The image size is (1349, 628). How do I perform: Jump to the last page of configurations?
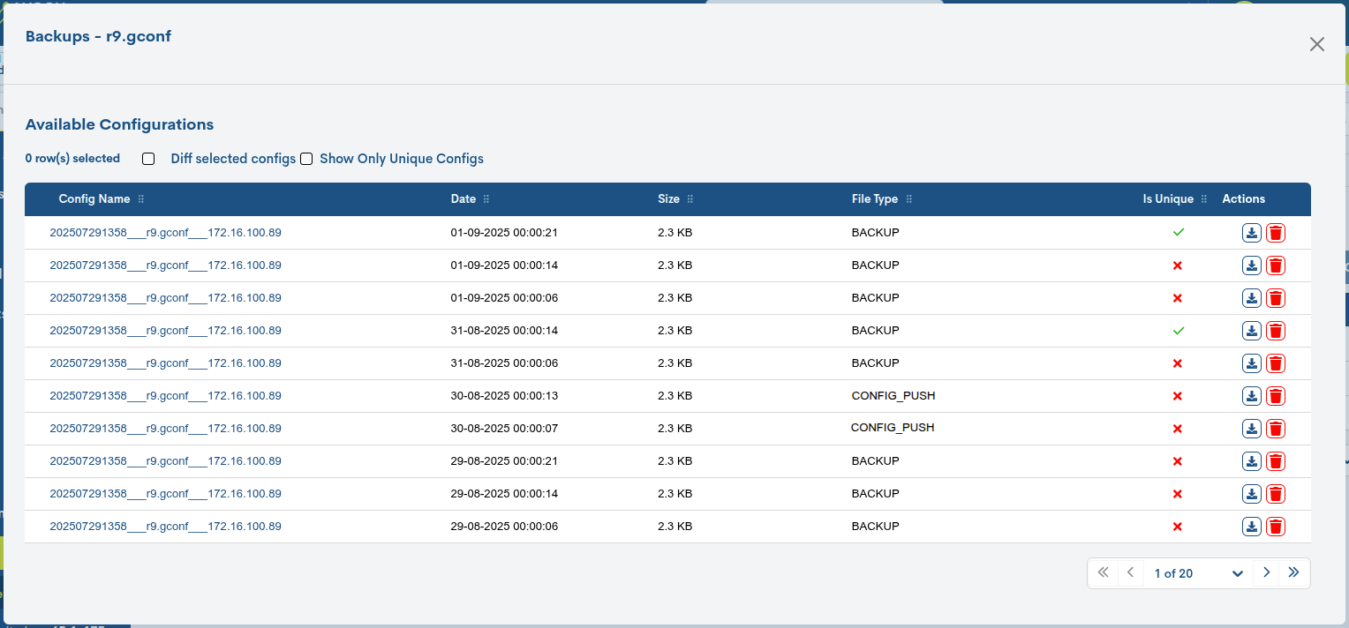(x=1294, y=572)
